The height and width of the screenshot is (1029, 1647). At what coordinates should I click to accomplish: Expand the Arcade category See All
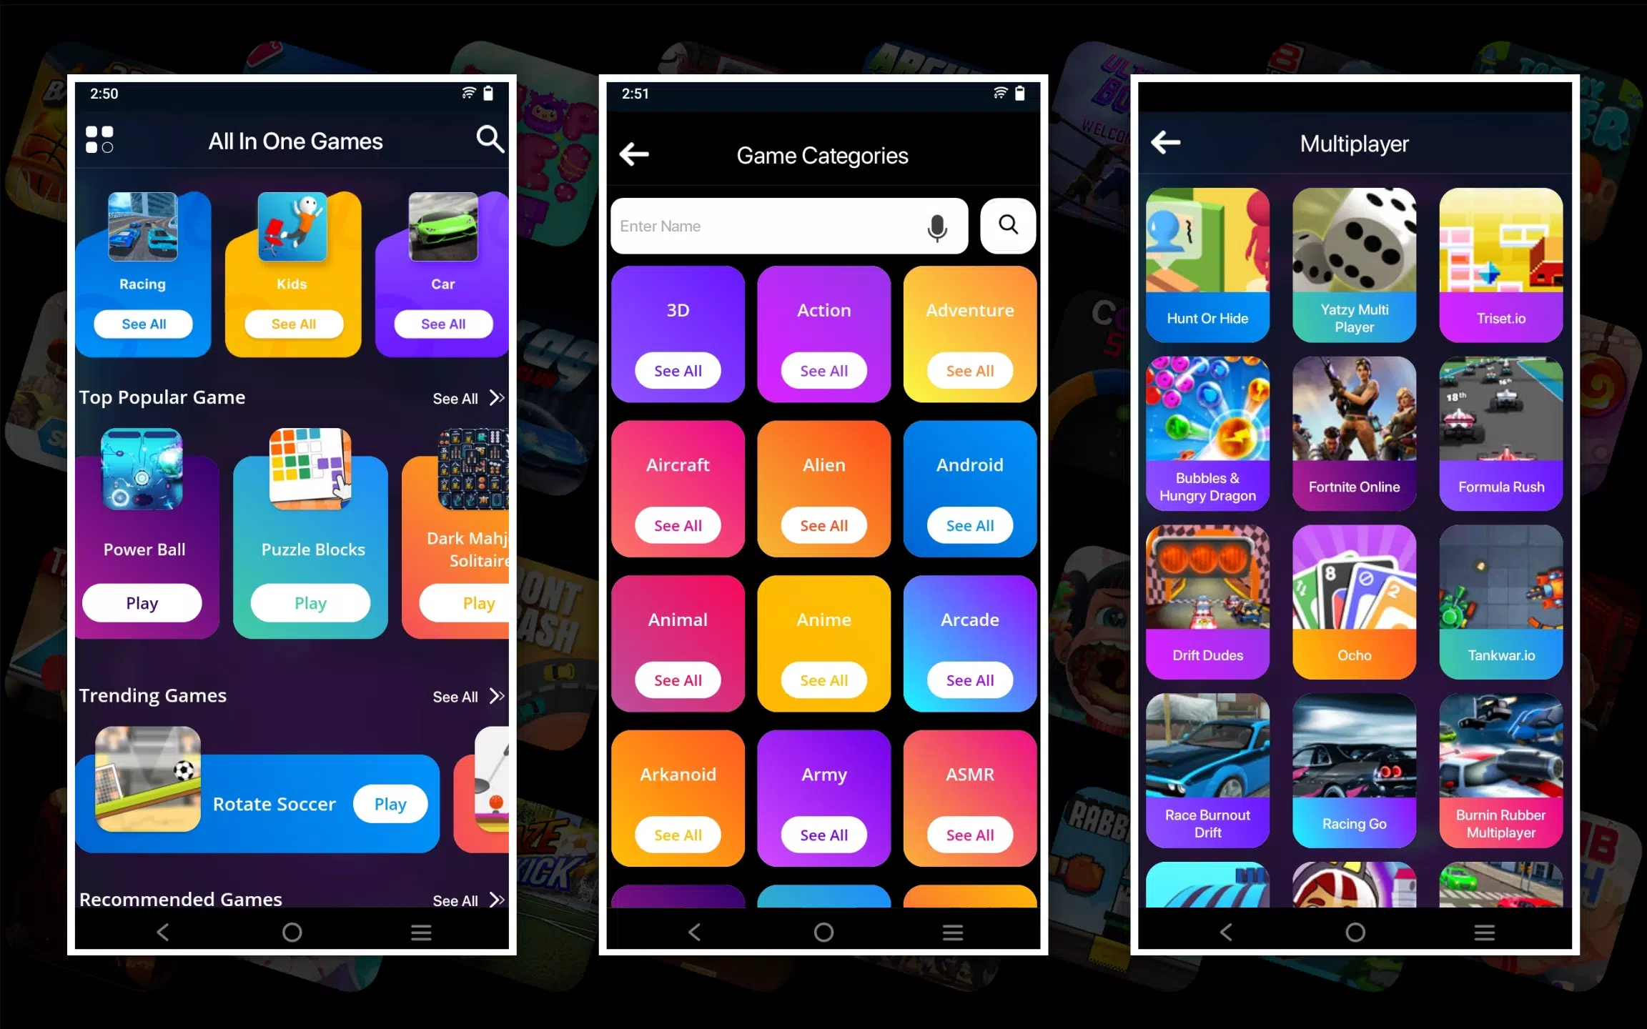(969, 680)
